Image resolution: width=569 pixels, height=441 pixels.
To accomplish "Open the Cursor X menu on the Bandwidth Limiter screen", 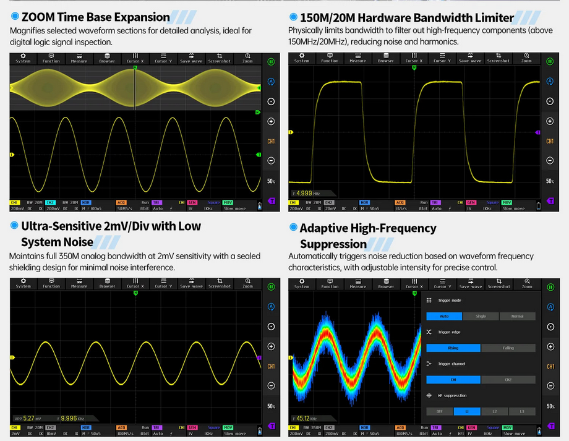I will pos(413,58).
